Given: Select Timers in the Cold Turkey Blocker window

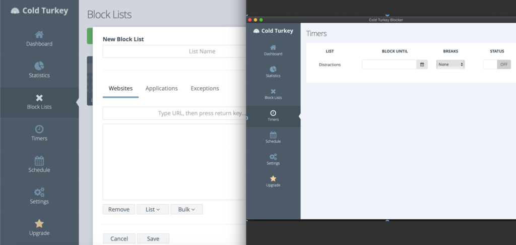Looking at the screenshot, I should pos(273,116).
